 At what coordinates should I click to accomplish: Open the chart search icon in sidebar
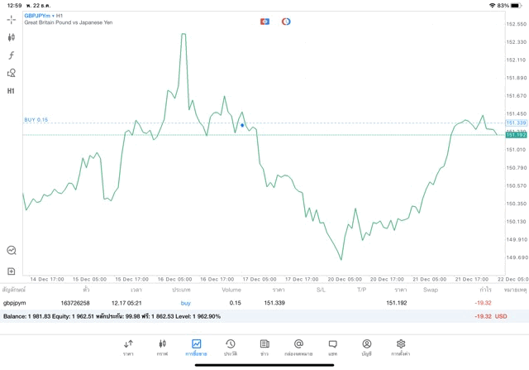[x=12, y=250]
